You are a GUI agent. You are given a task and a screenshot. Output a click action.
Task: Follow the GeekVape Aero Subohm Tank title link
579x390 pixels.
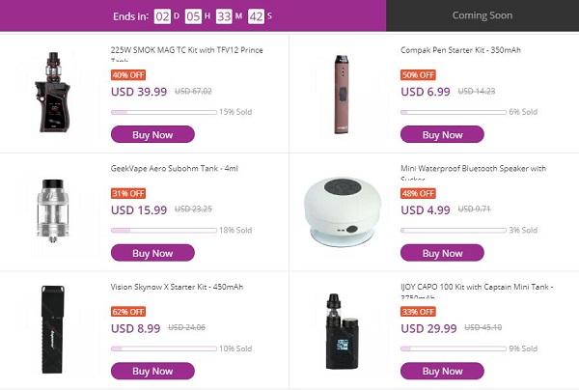(x=174, y=169)
